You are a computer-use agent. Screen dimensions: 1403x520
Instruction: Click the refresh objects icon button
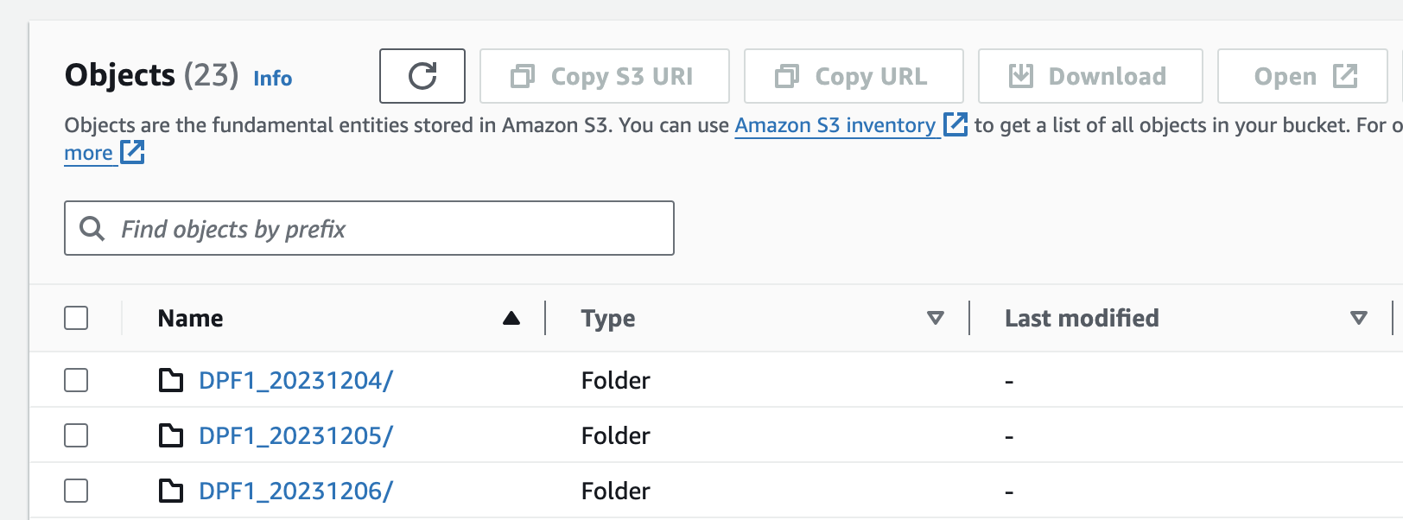(x=422, y=76)
